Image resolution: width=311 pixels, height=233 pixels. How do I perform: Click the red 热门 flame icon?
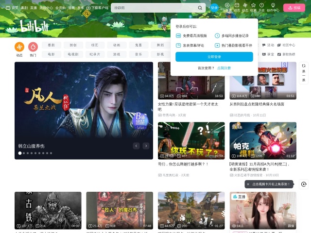[33, 47]
